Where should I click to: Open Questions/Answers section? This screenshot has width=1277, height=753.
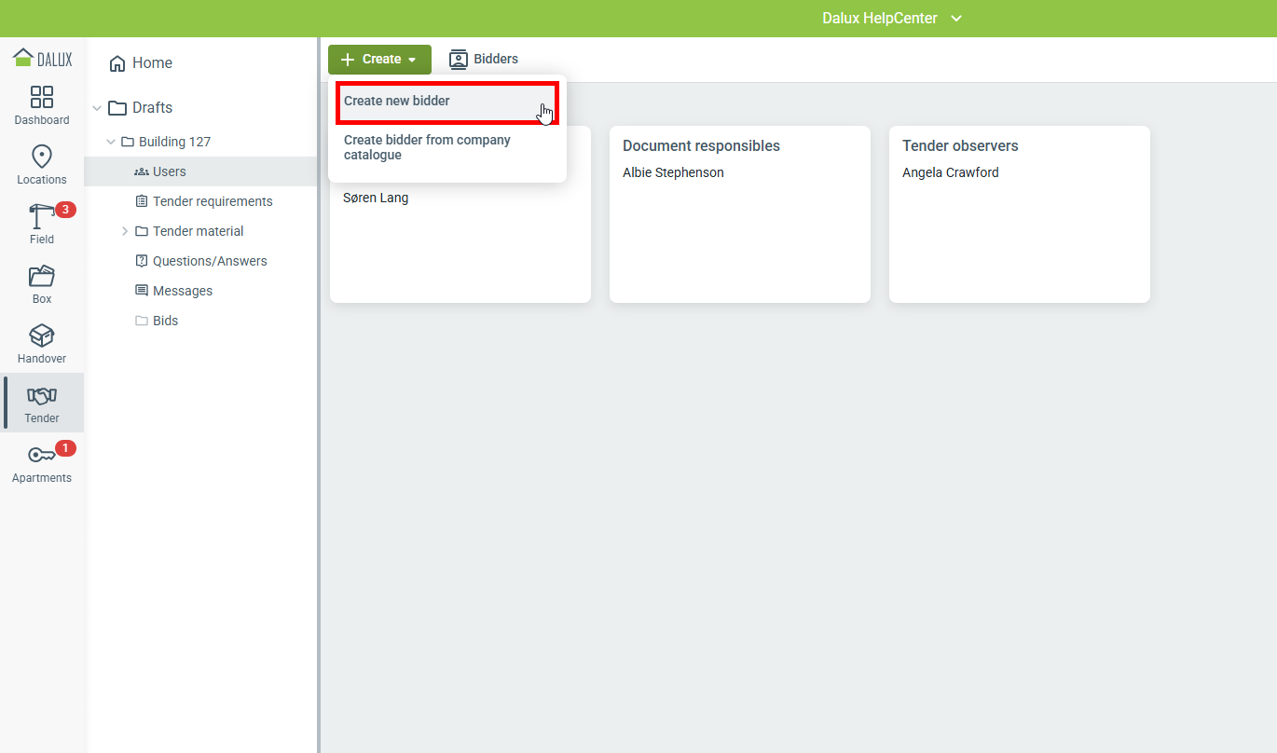pyautogui.click(x=210, y=261)
